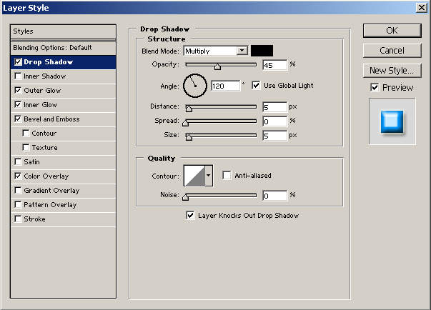Enable the Satin checkbox
The height and width of the screenshot is (310, 431).
pyautogui.click(x=18, y=161)
